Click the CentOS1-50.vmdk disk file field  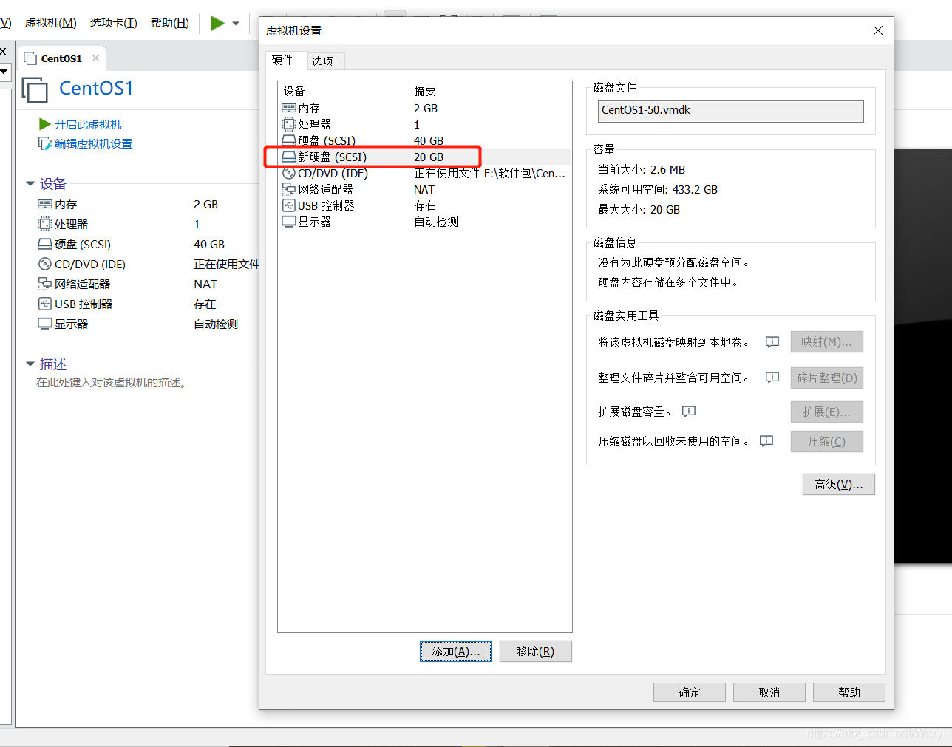(x=730, y=111)
